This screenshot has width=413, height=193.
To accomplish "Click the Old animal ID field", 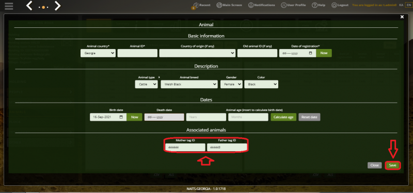I will click(x=257, y=53).
